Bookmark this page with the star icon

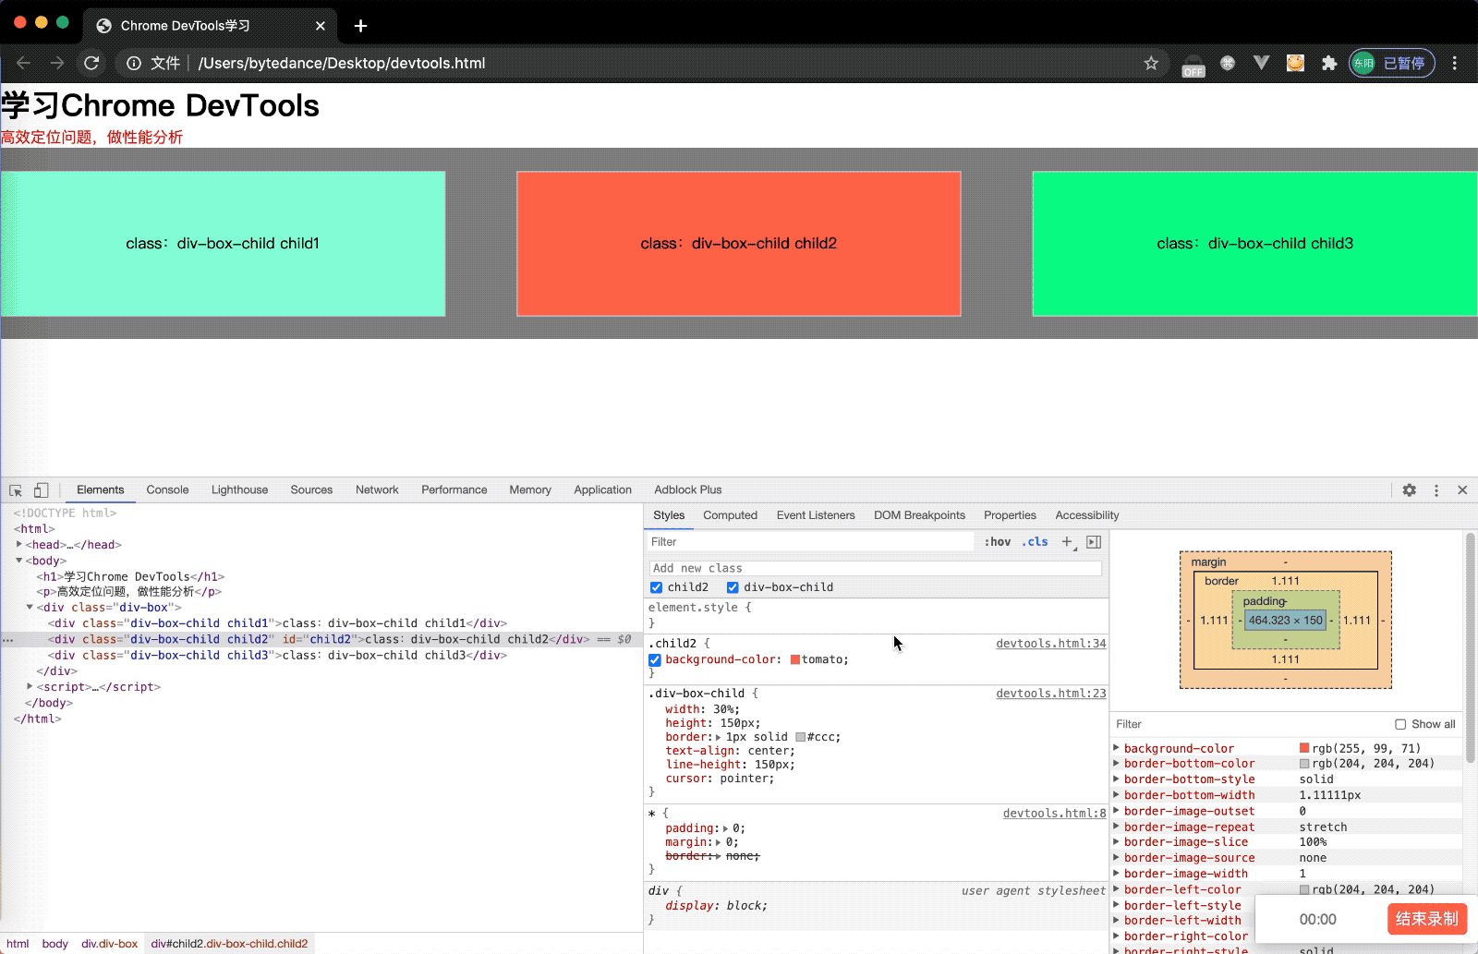click(x=1151, y=63)
